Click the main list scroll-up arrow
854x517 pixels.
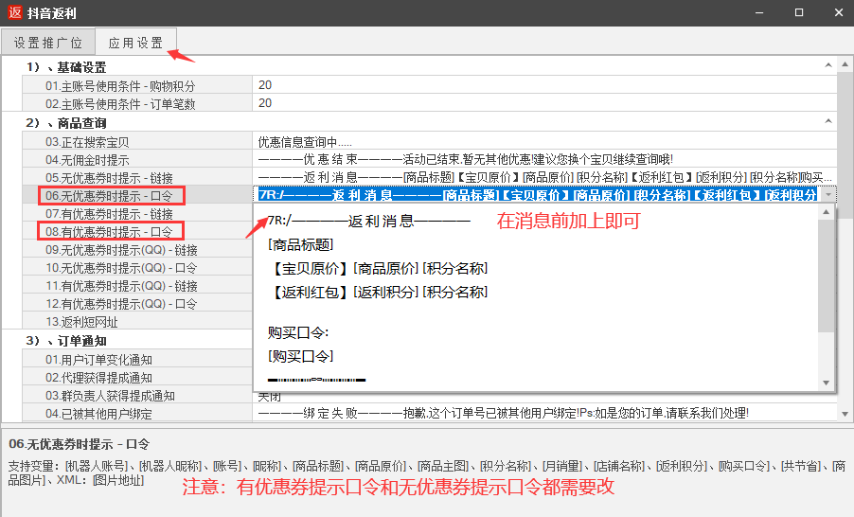[x=845, y=63]
